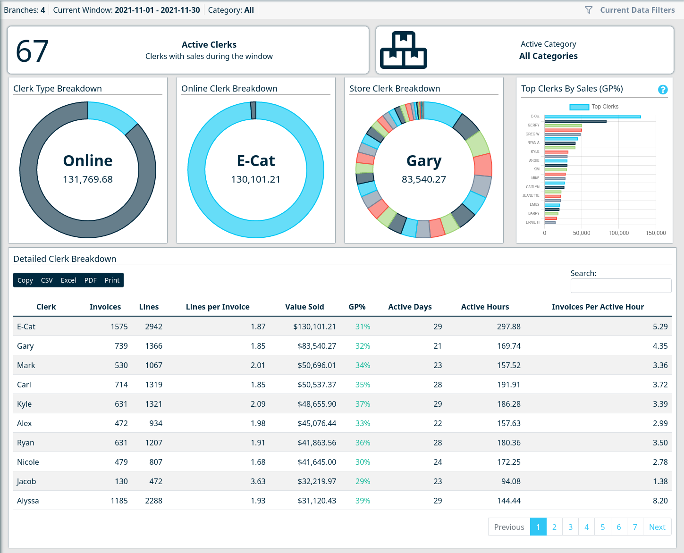Open the Current Data Filters funnel icon
This screenshot has width=684, height=553.
click(589, 10)
